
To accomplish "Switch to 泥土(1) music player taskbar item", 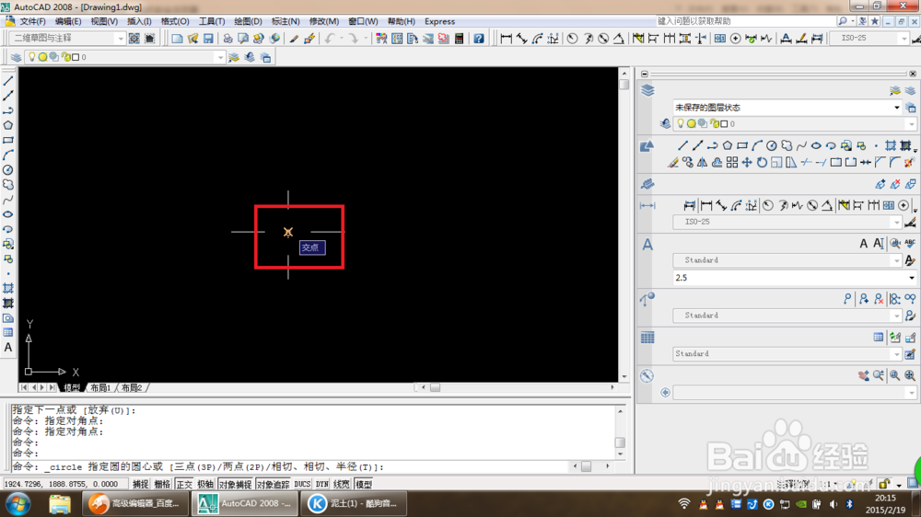I will click(x=353, y=503).
